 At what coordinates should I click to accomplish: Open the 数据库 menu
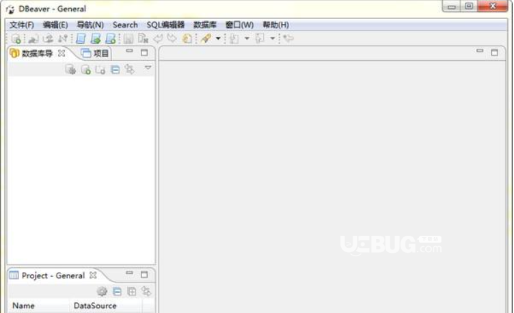click(x=205, y=25)
